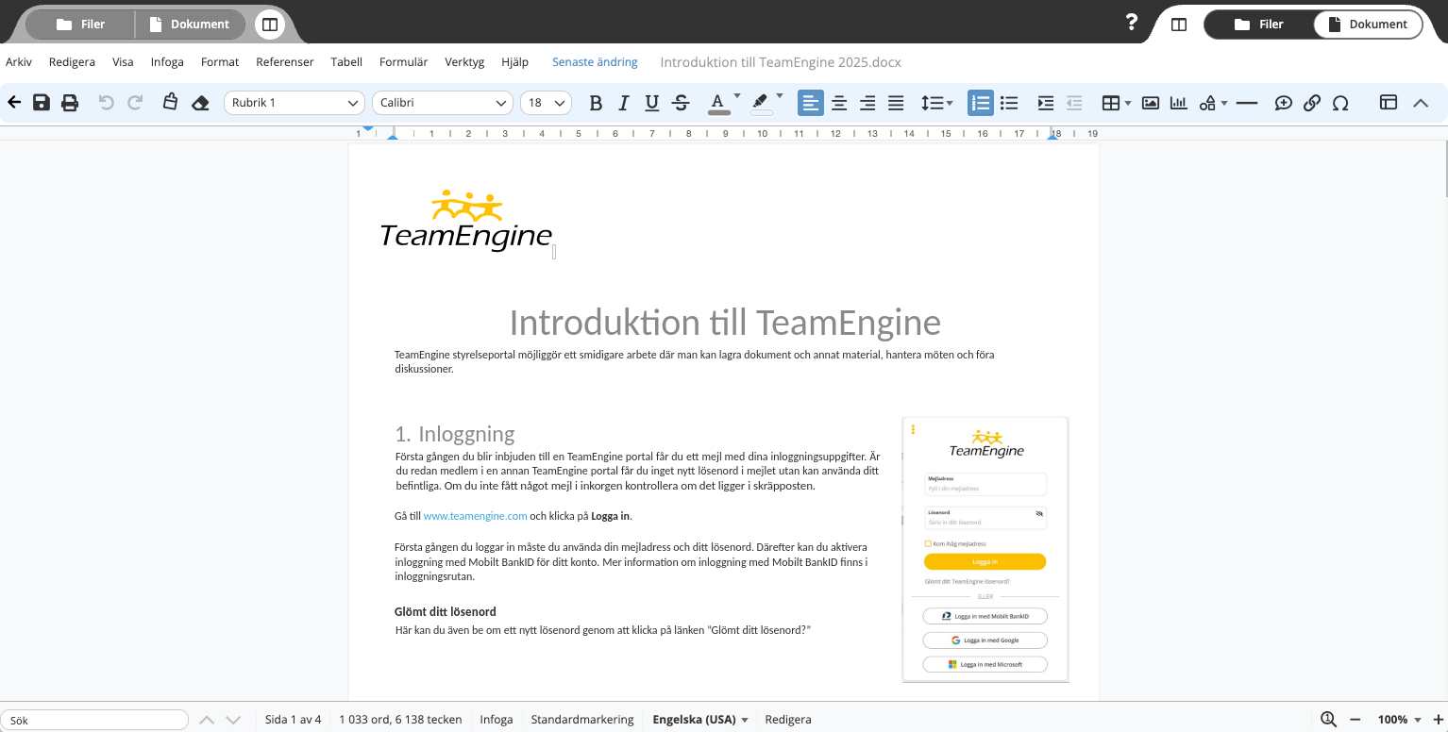Expand the table insert dropdown arrow
Viewport: 1448px width, 732px height.
(x=1129, y=103)
